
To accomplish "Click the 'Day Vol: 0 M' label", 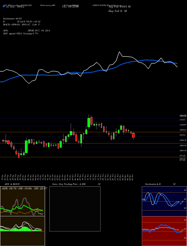I will click(x=117, y=11).
